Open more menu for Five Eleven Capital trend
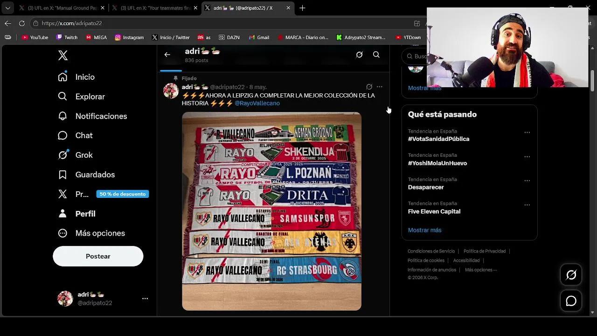The image size is (597, 336). point(527,205)
